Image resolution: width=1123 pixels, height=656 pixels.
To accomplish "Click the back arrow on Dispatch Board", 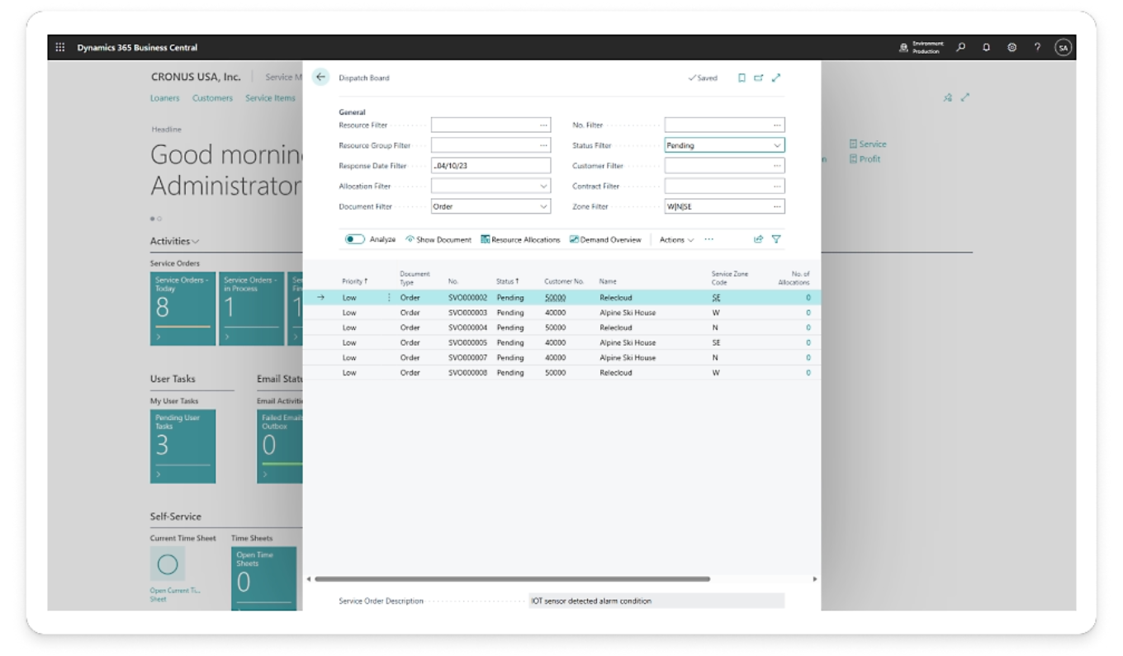I will (320, 78).
